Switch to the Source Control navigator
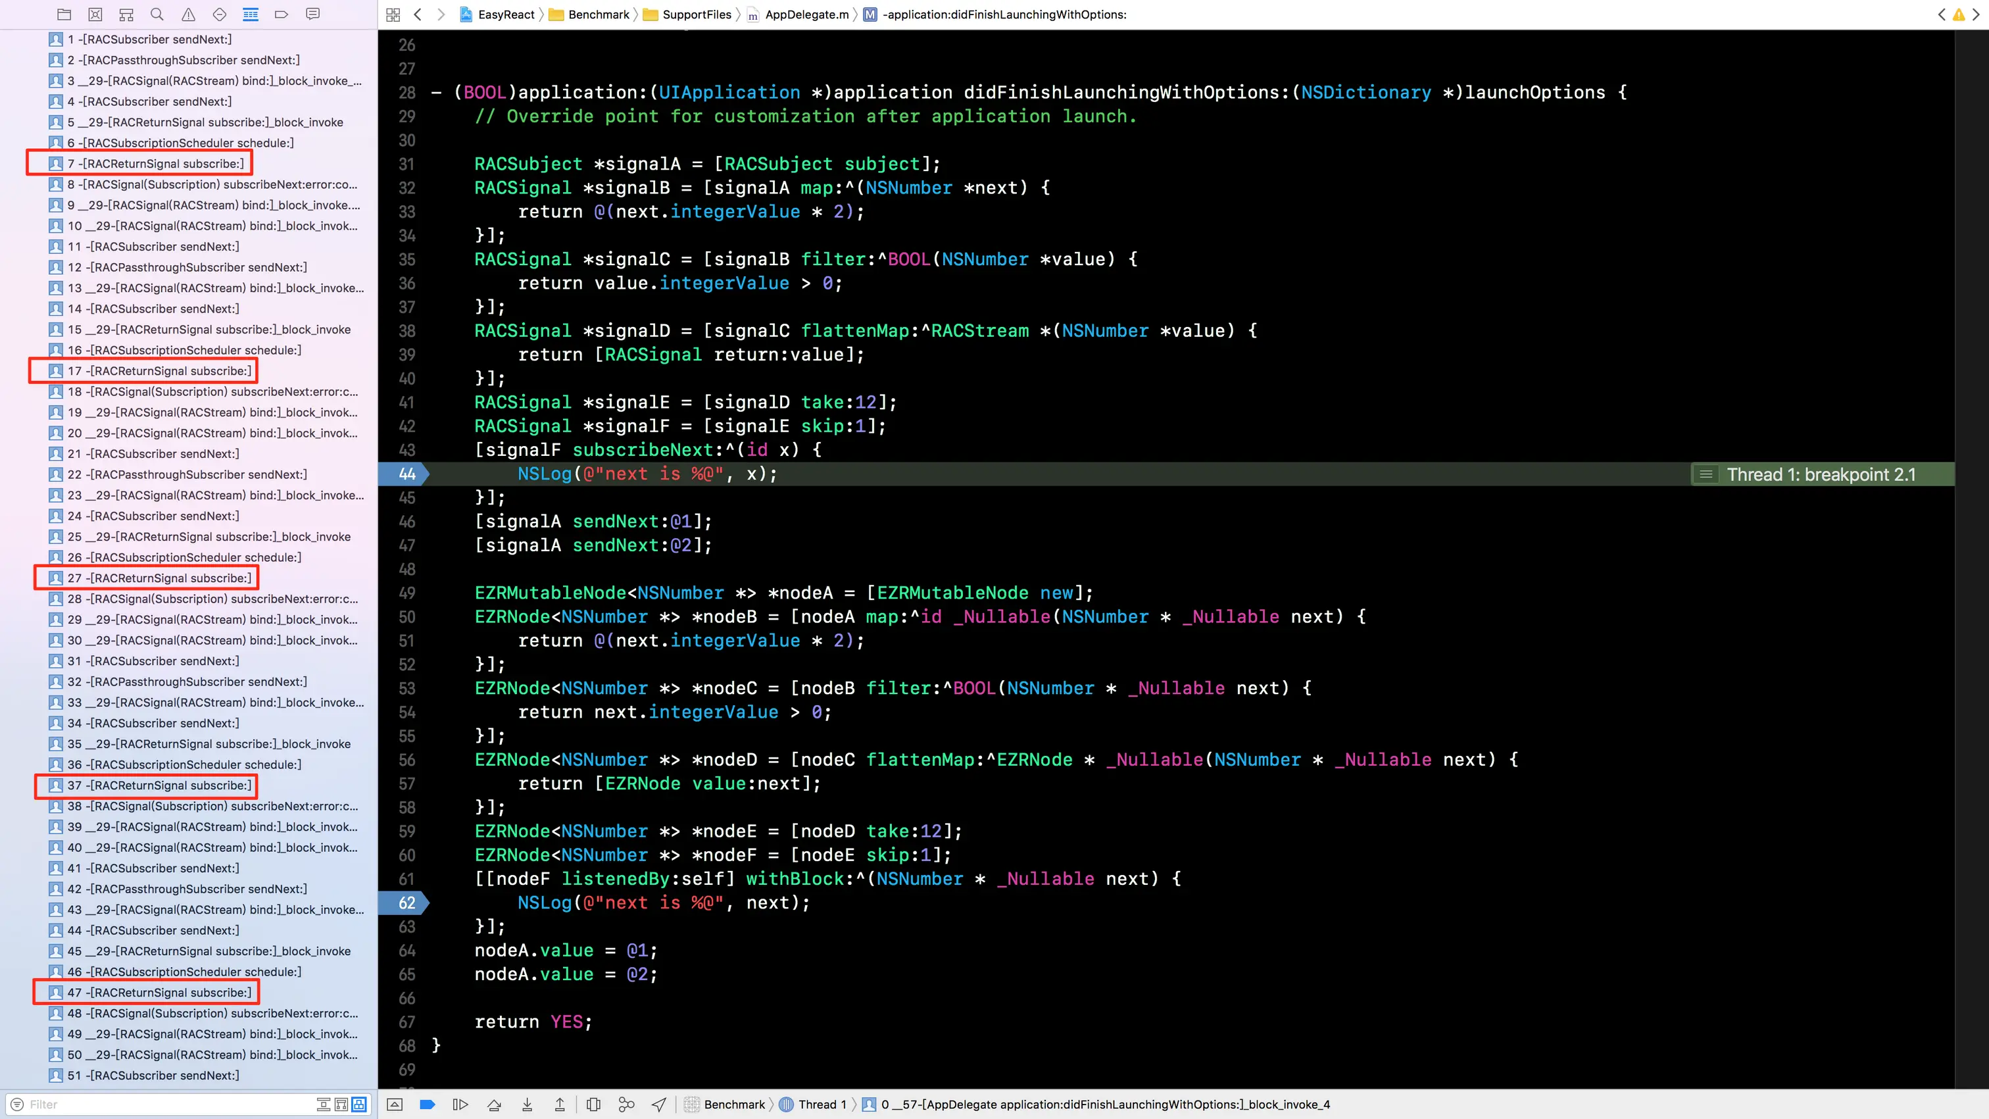 click(x=95, y=14)
